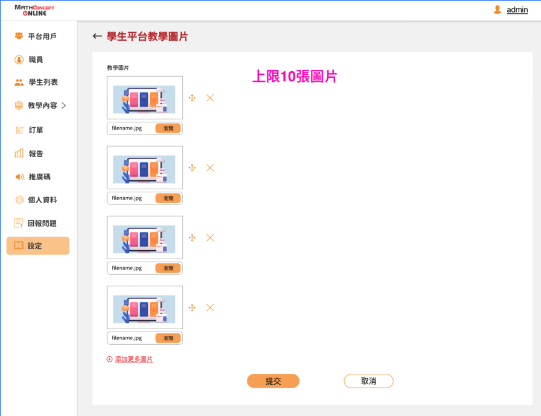Click the 學生列表 people icon
Image resolution: width=541 pixels, height=416 pixels.
click(x=19, y=83)
